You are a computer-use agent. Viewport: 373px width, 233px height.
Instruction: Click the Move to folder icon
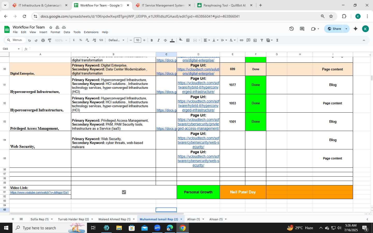pos(57,27)
